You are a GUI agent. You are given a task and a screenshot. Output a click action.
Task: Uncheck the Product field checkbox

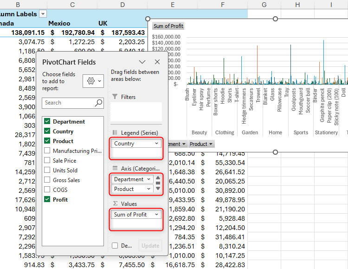click(47, 141)
